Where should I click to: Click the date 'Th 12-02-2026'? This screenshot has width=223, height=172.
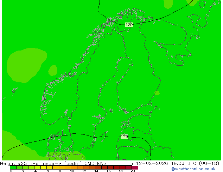[148, 164]
